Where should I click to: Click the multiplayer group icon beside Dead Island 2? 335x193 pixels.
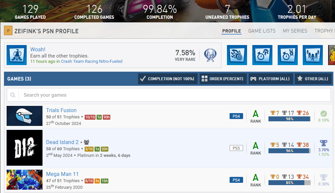(x=87, y=142)
